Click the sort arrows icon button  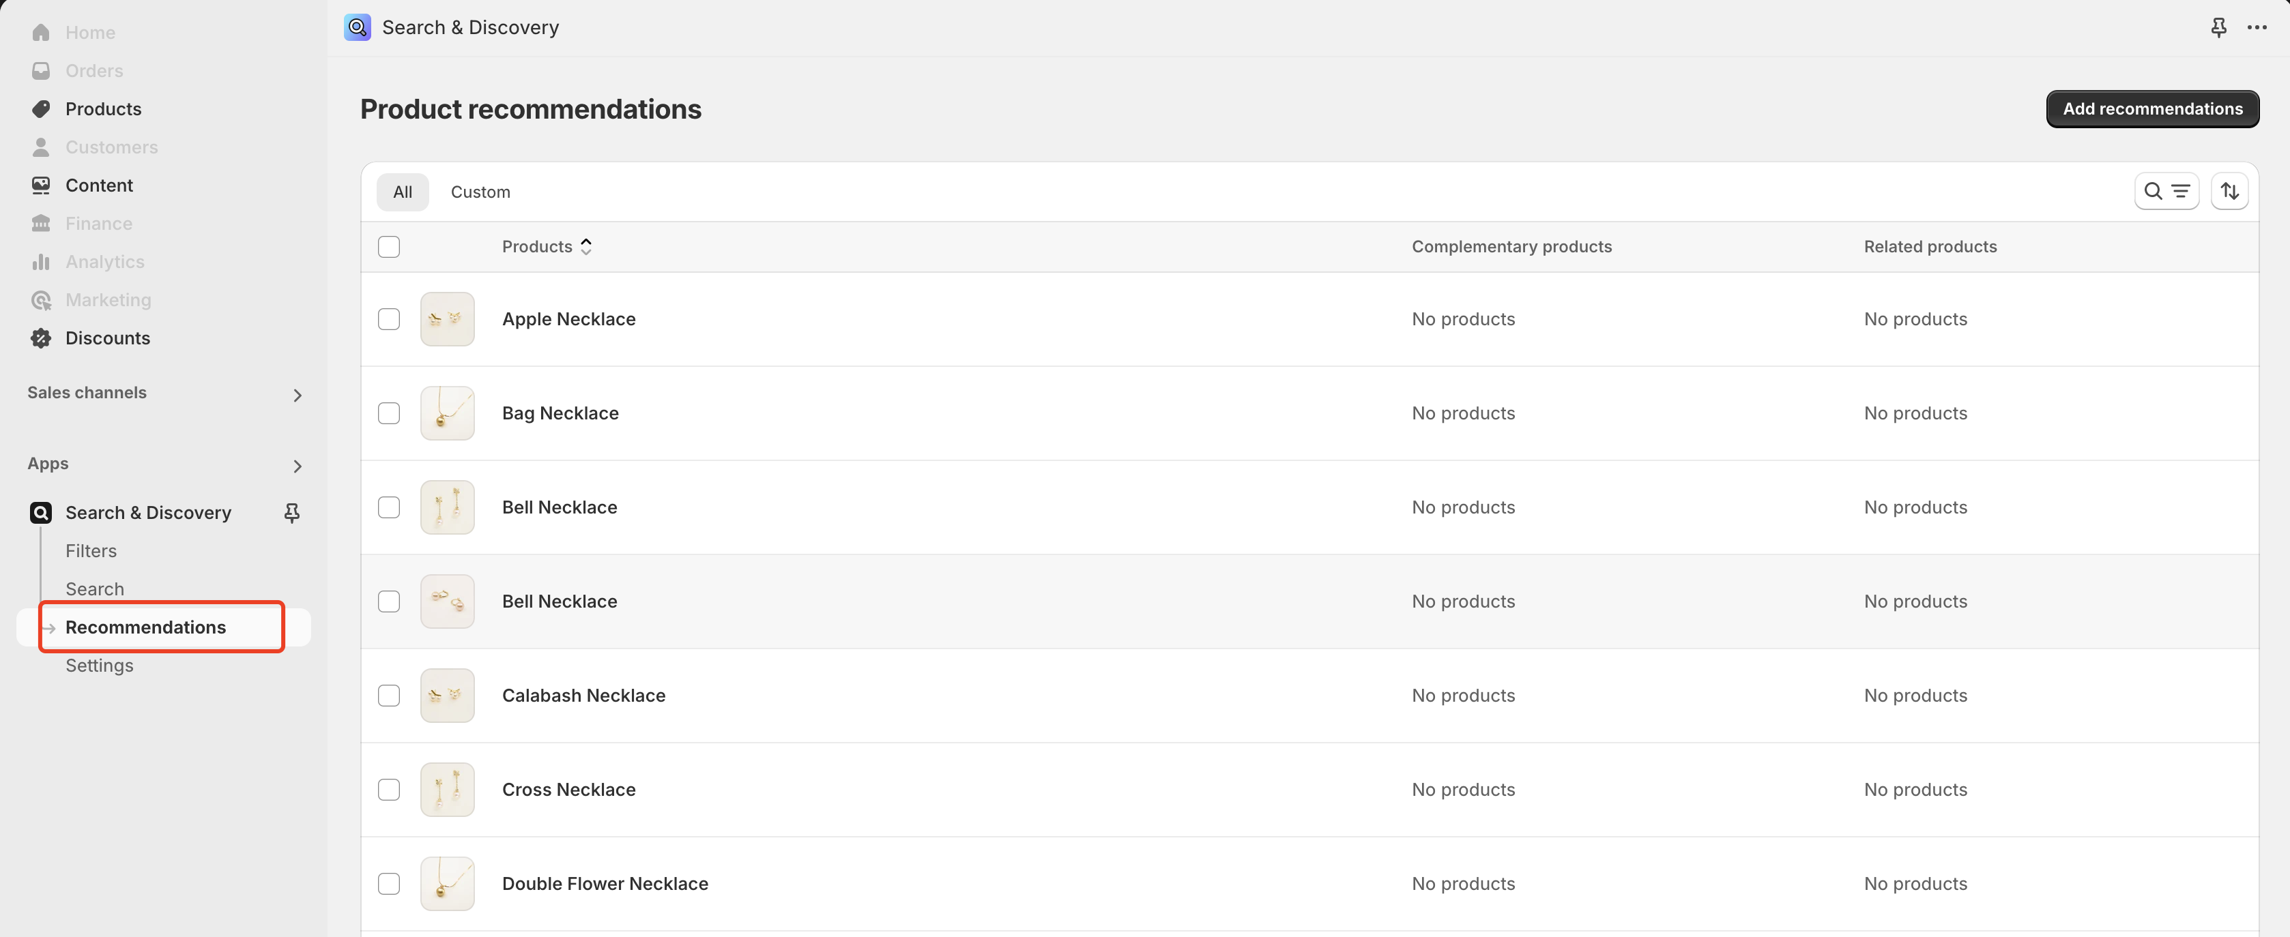pos(2229,191)
